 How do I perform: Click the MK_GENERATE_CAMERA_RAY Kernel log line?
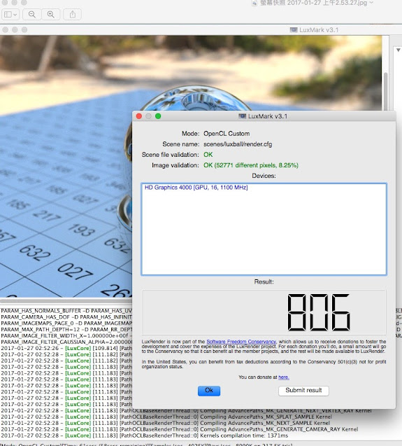[179, 429]
